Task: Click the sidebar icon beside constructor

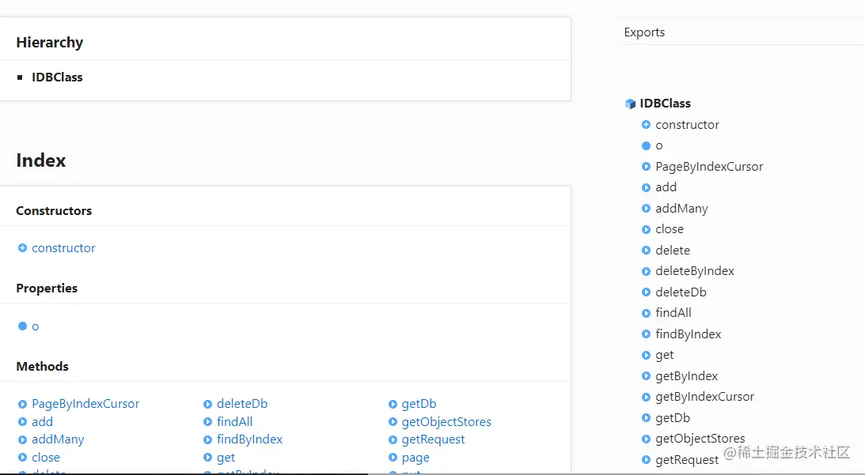Action: click(646, 125)
